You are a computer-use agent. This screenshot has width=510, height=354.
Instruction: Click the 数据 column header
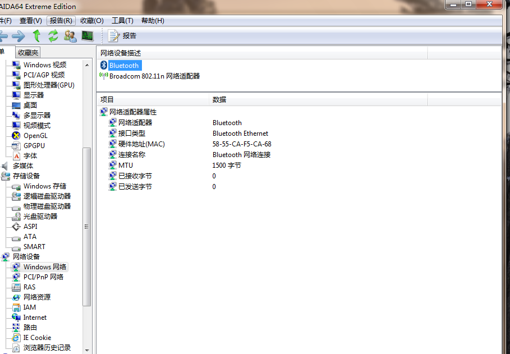click(x=318, y=99)
